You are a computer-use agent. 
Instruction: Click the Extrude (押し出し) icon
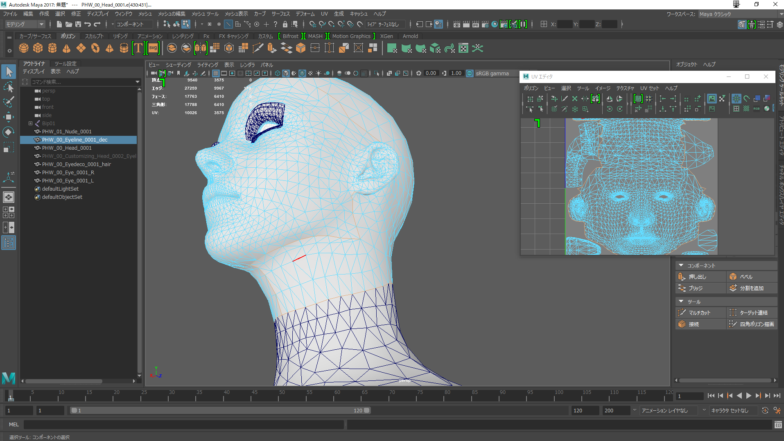(x=682, y=277)
